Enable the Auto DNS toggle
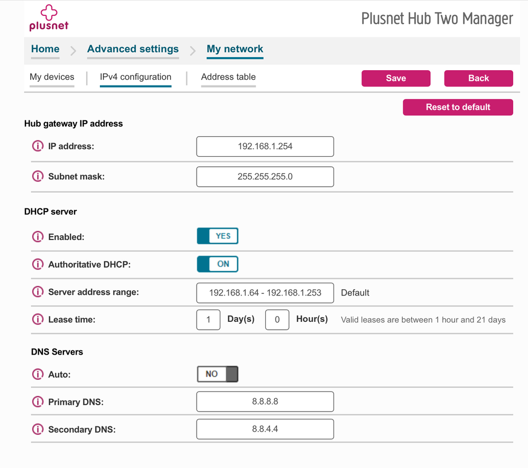This screenshot has width=528, height=468. point(217,374)
